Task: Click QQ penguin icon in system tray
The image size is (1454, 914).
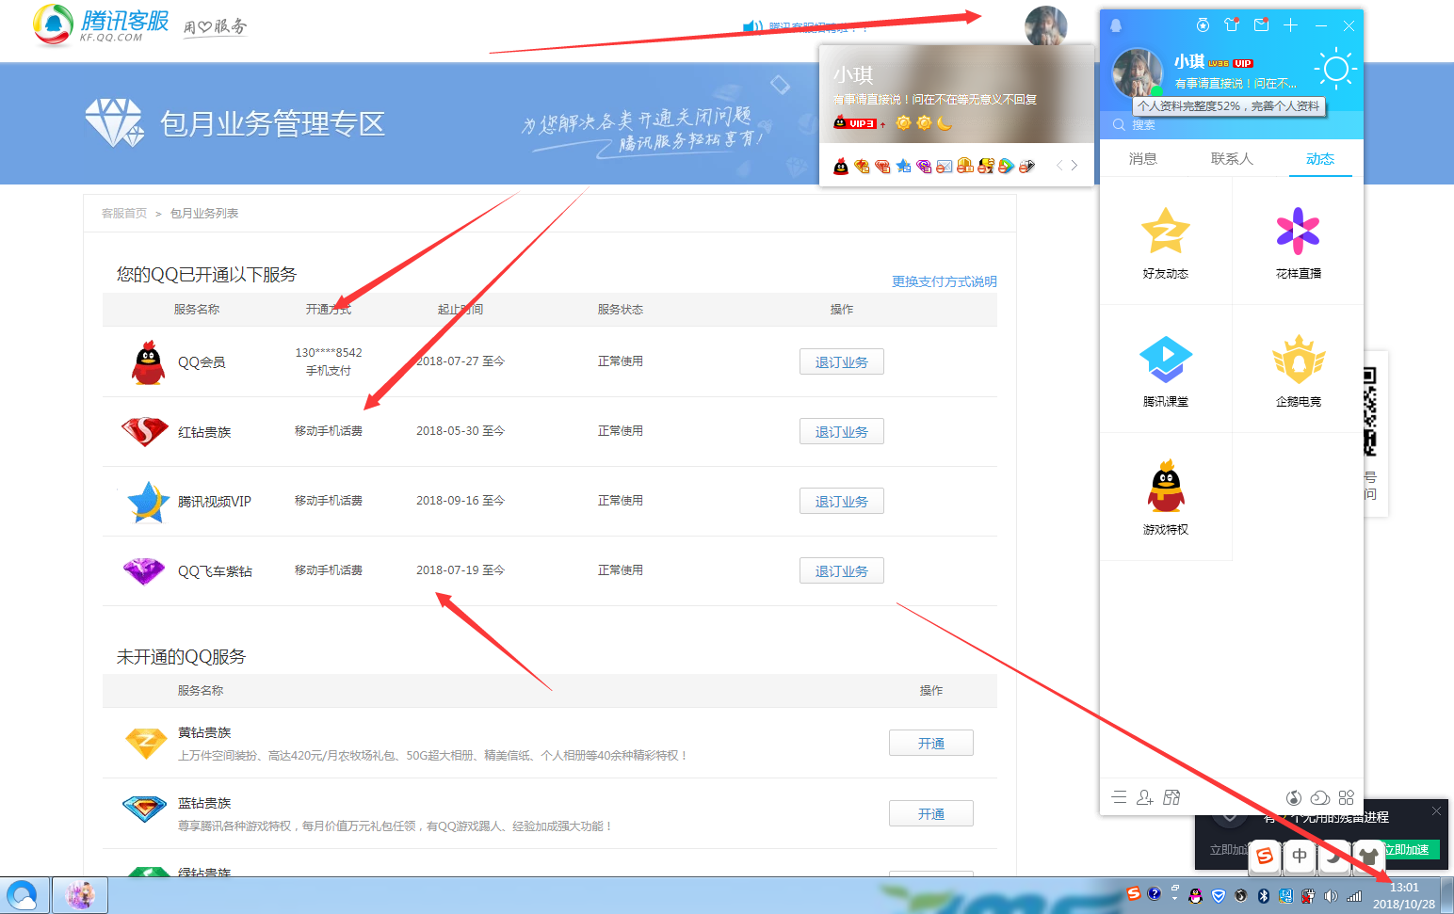Action: click(x=1196, y=896)
